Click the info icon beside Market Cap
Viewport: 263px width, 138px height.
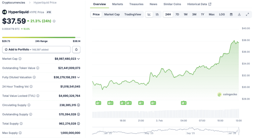click(20, 59)
